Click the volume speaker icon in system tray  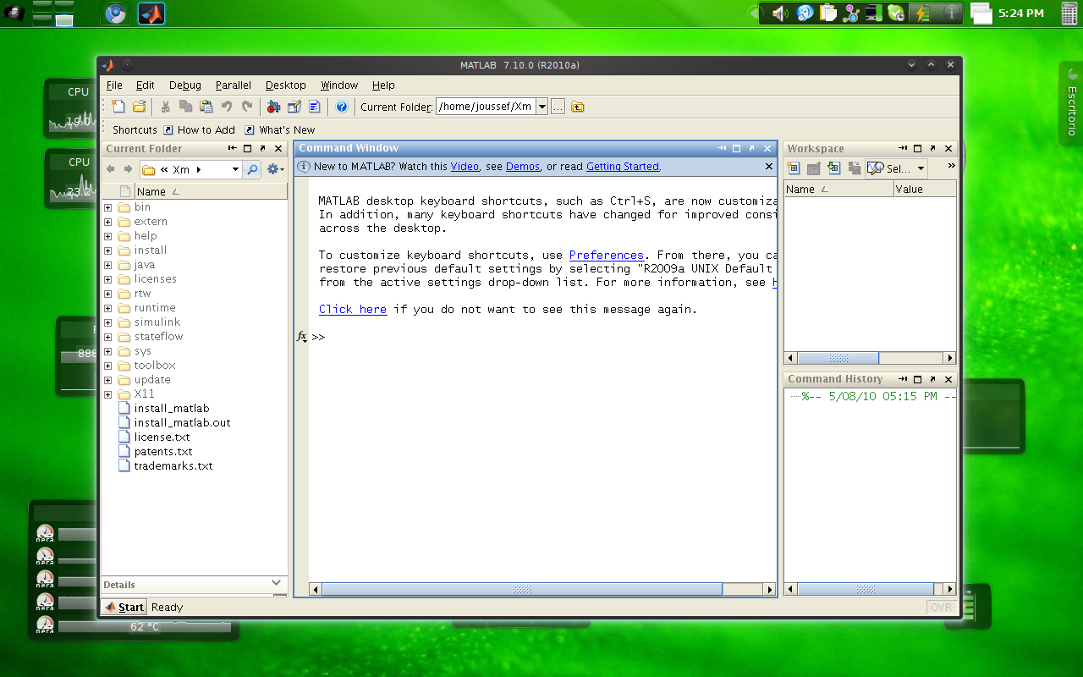(x=779, y=13)
